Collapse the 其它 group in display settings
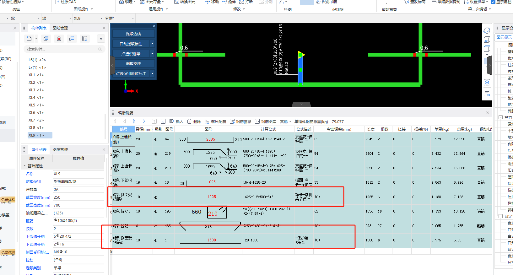The width and height of the screenshot is (513, 275). (500, 117)
